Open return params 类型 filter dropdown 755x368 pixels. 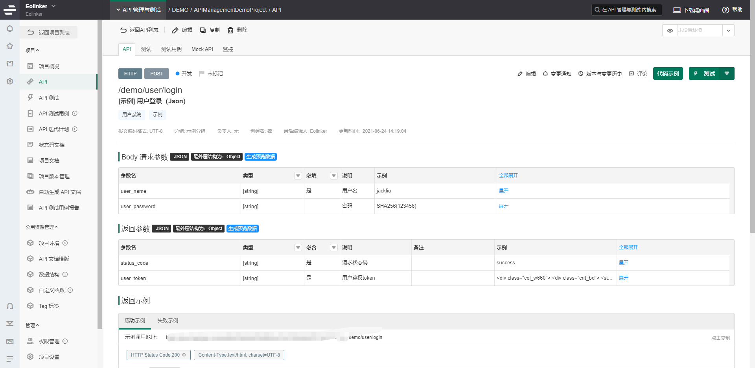(x=298, y=247)
